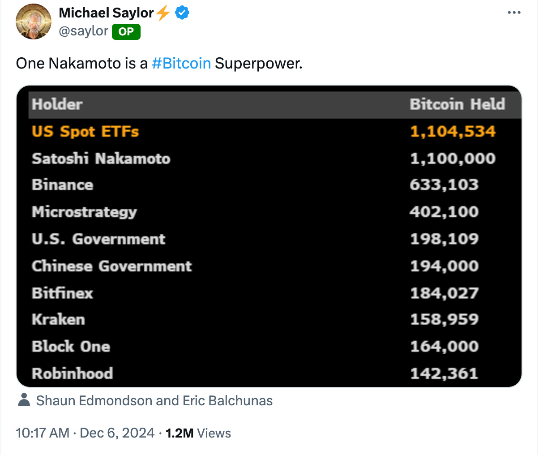Click the blue verified checkmark badge
This screenshot has height=455, width=539.
(x=182, y=13)
